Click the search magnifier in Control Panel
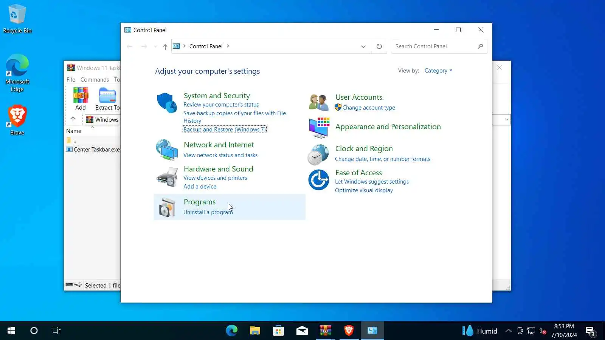This screenshot has height=340, width=605. pos(480,46)
